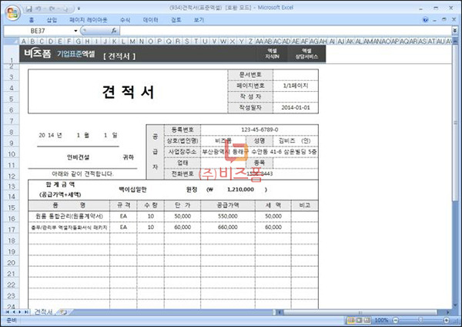Viewport: 462px width, 327px height.
Task: Select the total amount cell 1,210,000
Action: click(x=240, y=190)
